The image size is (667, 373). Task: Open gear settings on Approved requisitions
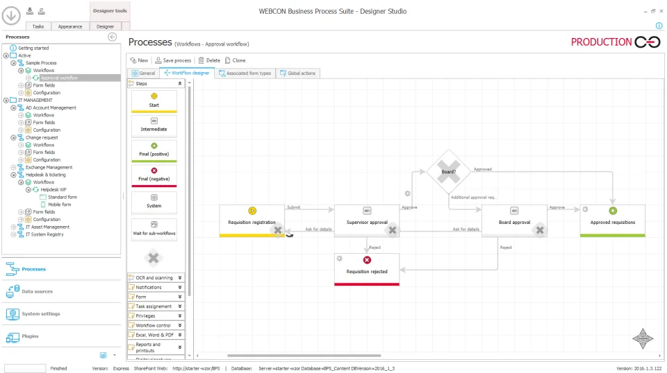(585, 209)
